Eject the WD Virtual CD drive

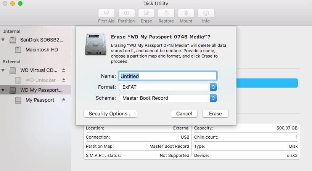(64, 70)
